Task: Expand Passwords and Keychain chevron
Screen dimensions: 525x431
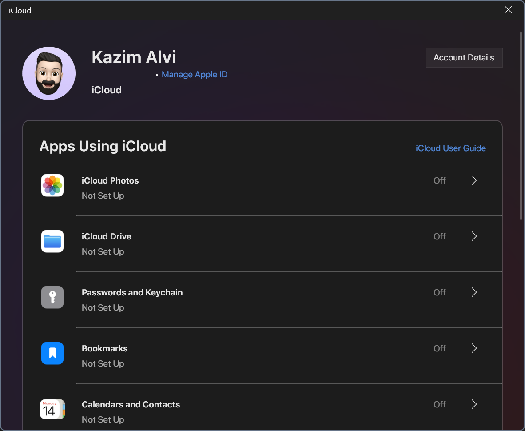Action: 474,292
